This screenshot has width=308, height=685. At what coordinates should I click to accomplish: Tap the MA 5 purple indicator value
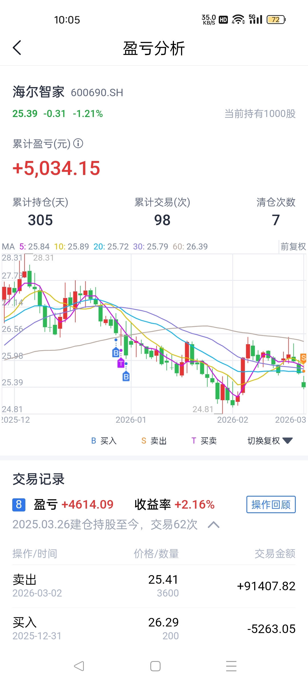coord(35,246)
